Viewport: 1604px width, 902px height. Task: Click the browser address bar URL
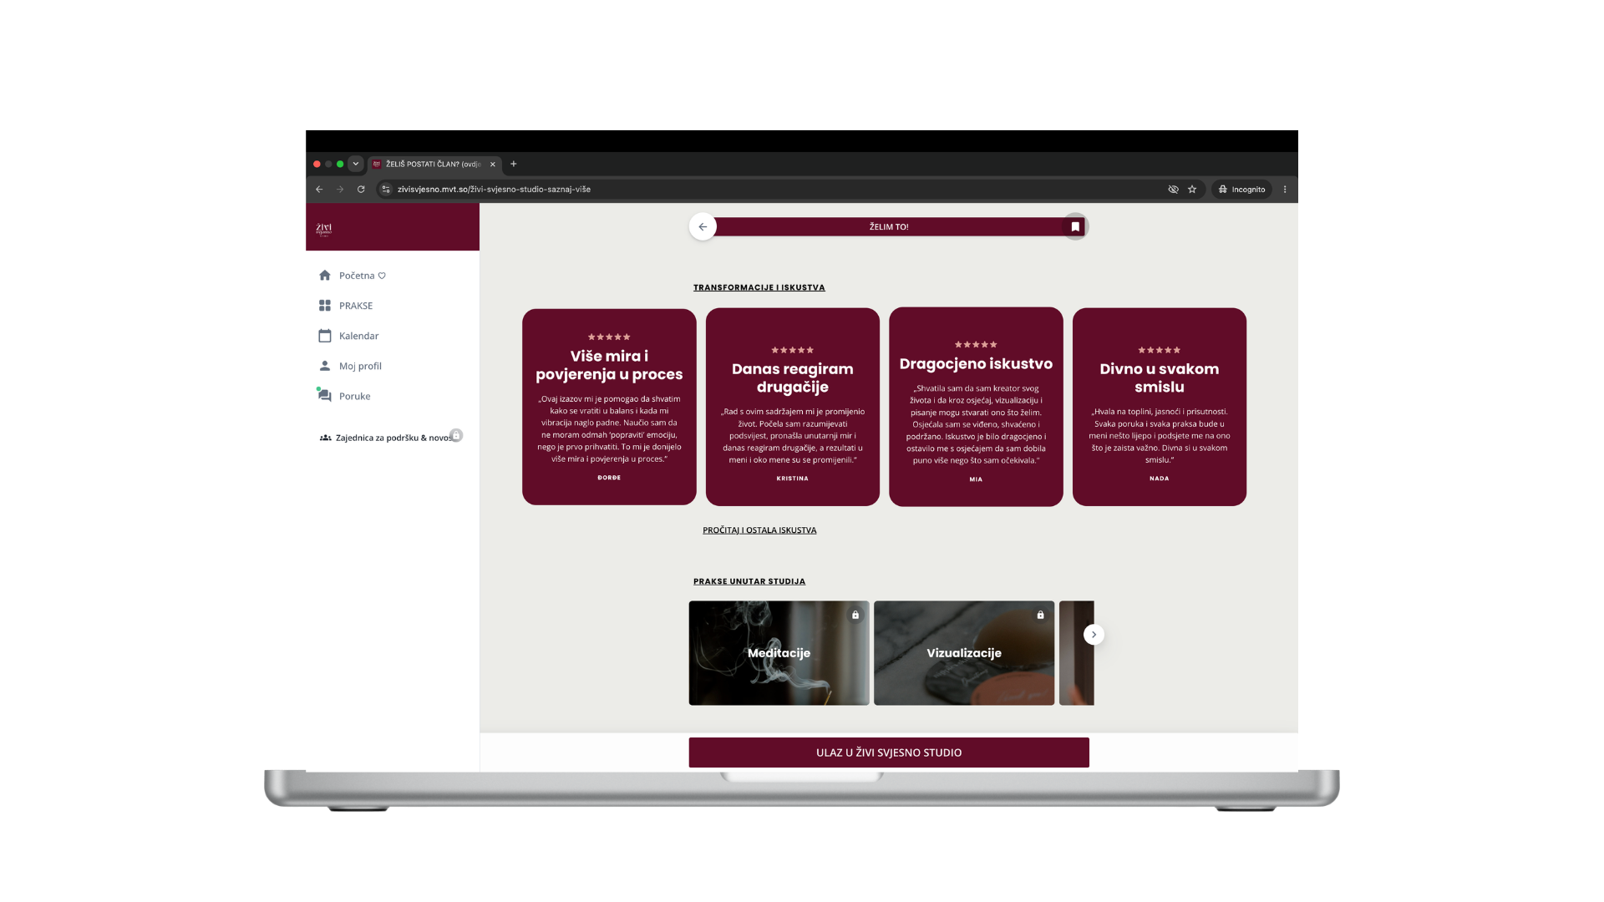tap(494, 190)
